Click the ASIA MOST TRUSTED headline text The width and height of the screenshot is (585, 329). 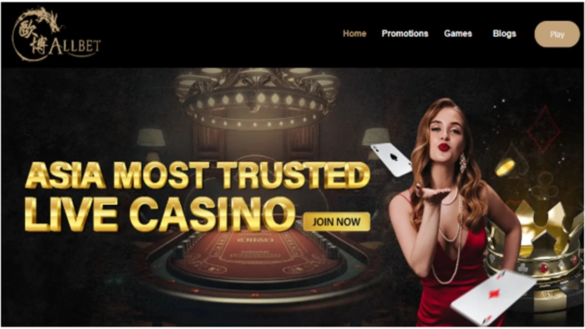[197, 175]
